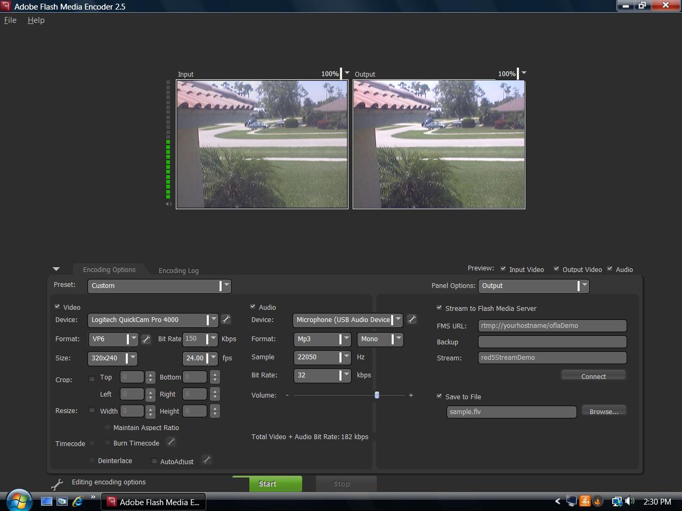The image size is (682, 511).
Task: Open the audio Device Microphone dropdown
Action: [x=347, y=320]
